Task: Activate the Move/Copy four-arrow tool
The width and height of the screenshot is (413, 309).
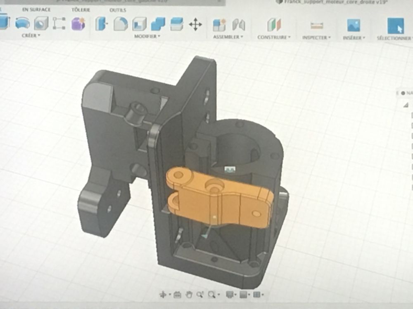Action: pos(195,24)
